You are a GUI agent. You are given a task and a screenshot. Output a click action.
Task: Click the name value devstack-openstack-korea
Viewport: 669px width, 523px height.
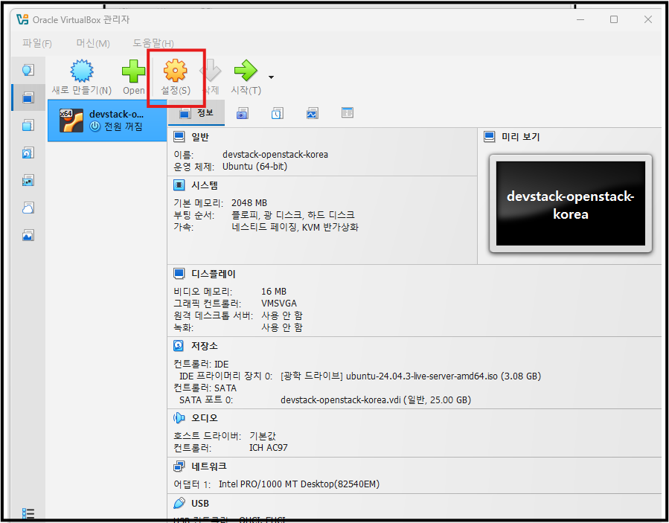coord(275,155)
